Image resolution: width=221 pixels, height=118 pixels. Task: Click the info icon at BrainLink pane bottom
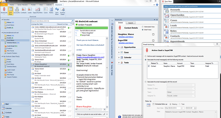coord(119,116)
